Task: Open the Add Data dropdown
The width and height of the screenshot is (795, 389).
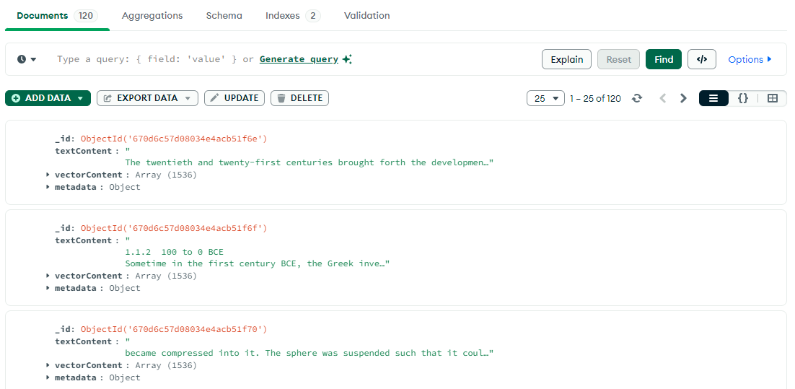Action: pos(48,98)
